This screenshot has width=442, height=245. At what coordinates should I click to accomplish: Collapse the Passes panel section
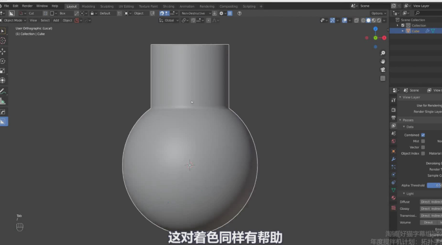tap(407, 120)
